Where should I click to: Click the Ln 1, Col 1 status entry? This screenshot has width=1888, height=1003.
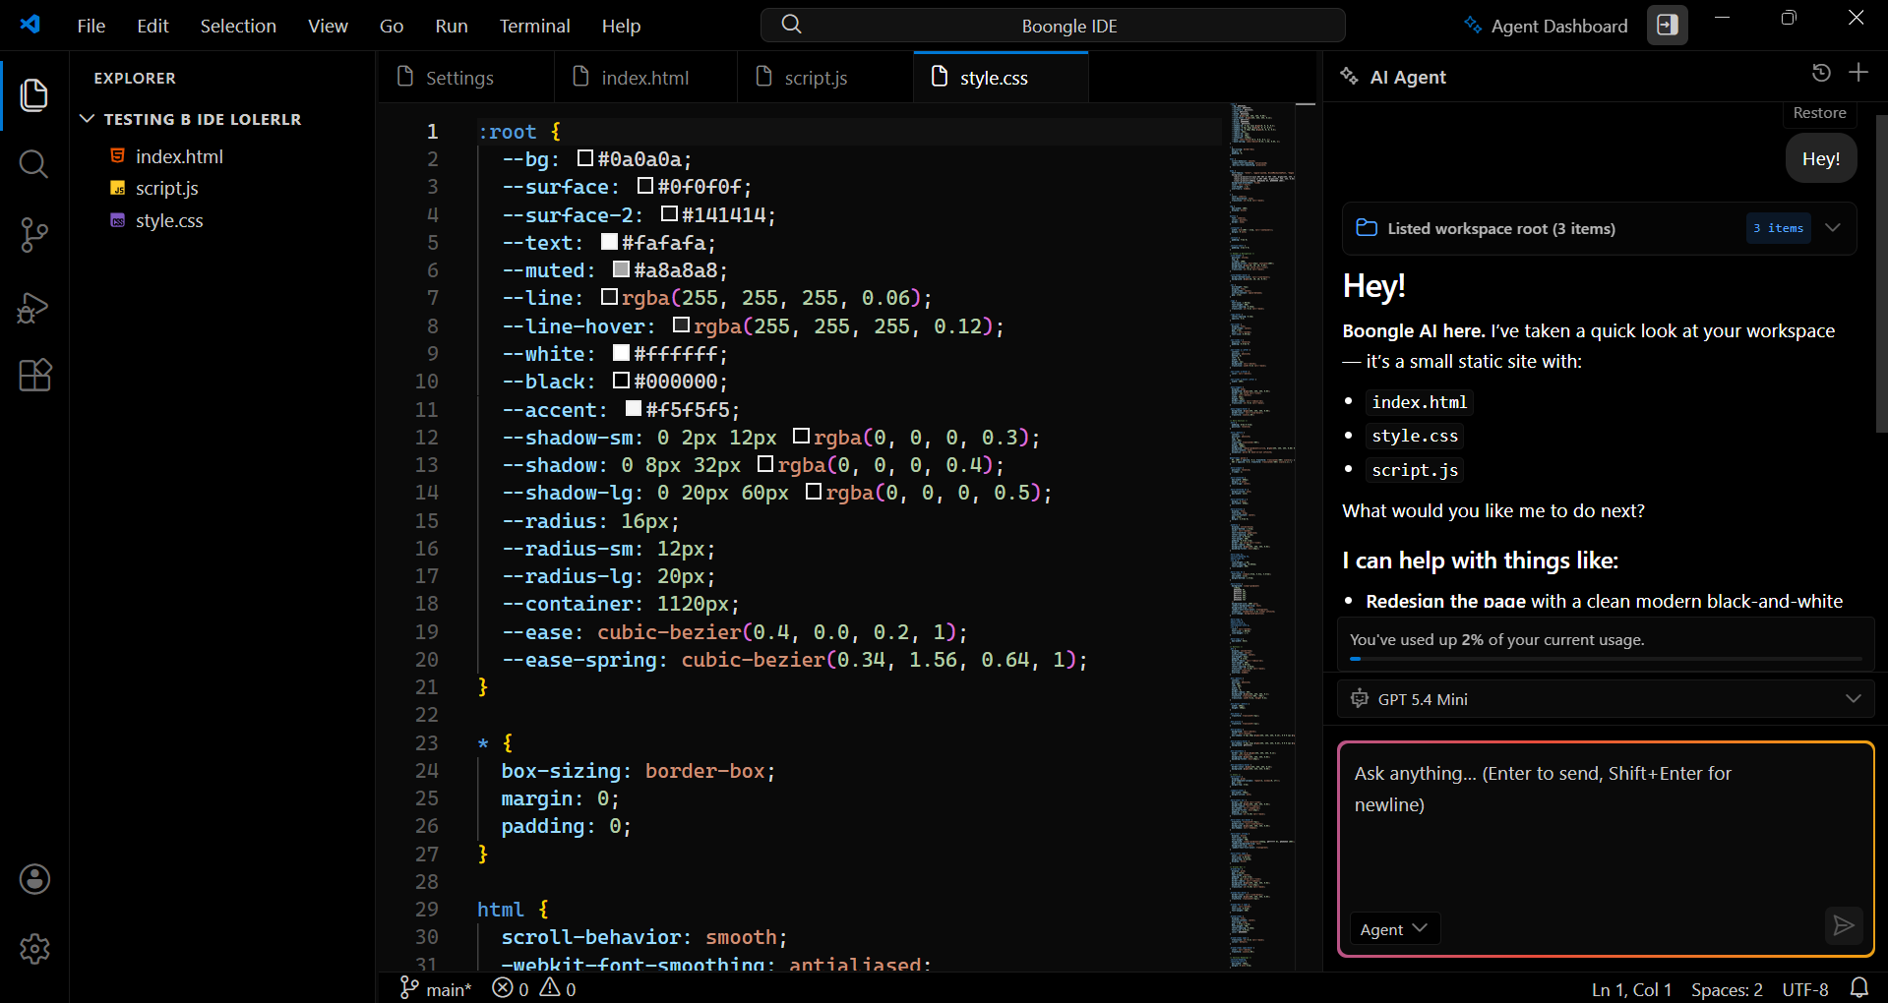(x=1632, y=989)
